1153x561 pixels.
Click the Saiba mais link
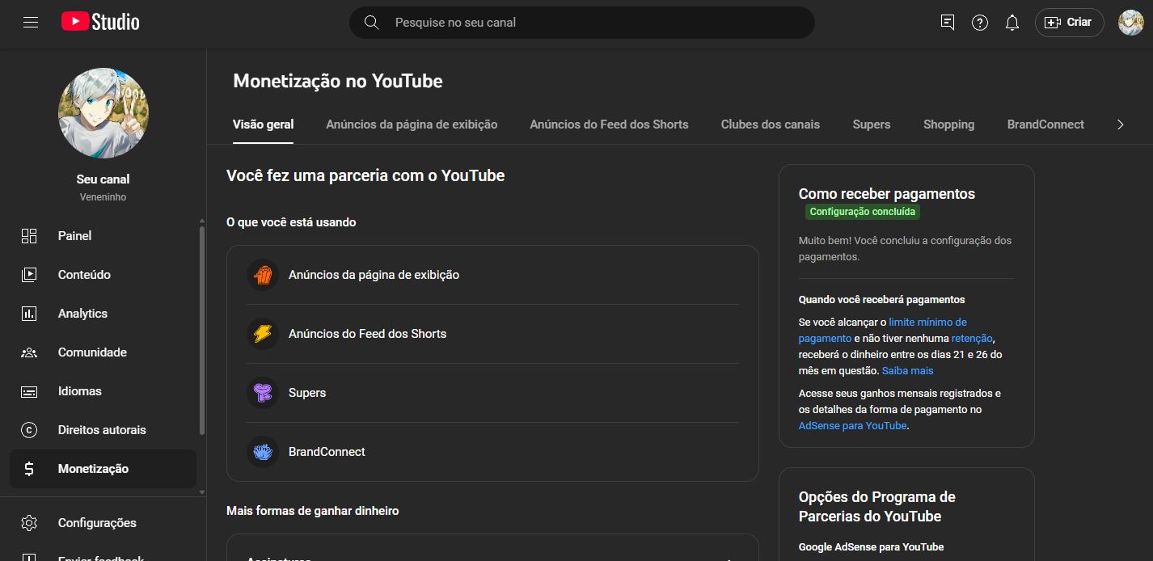click(x=907, y=370)
